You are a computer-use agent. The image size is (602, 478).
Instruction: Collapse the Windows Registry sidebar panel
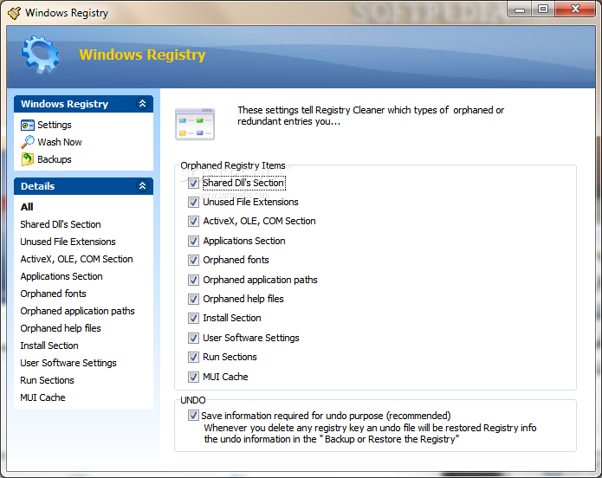pos(142,104)
